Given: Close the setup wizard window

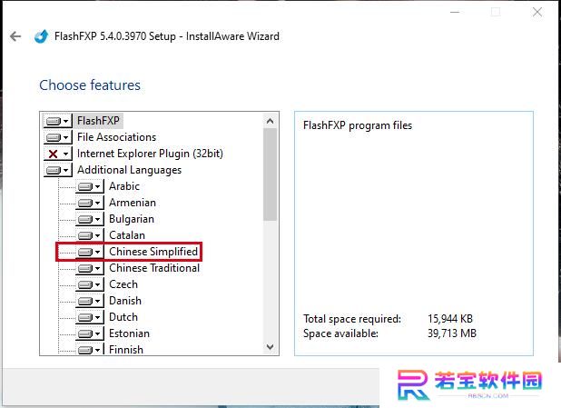Looking at the screenshot, I should pyautogui.click(x=537, y=12).
